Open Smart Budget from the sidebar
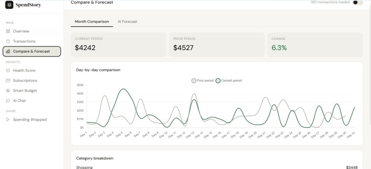This screenshot has height=169, width=371. tap(32, 91)
